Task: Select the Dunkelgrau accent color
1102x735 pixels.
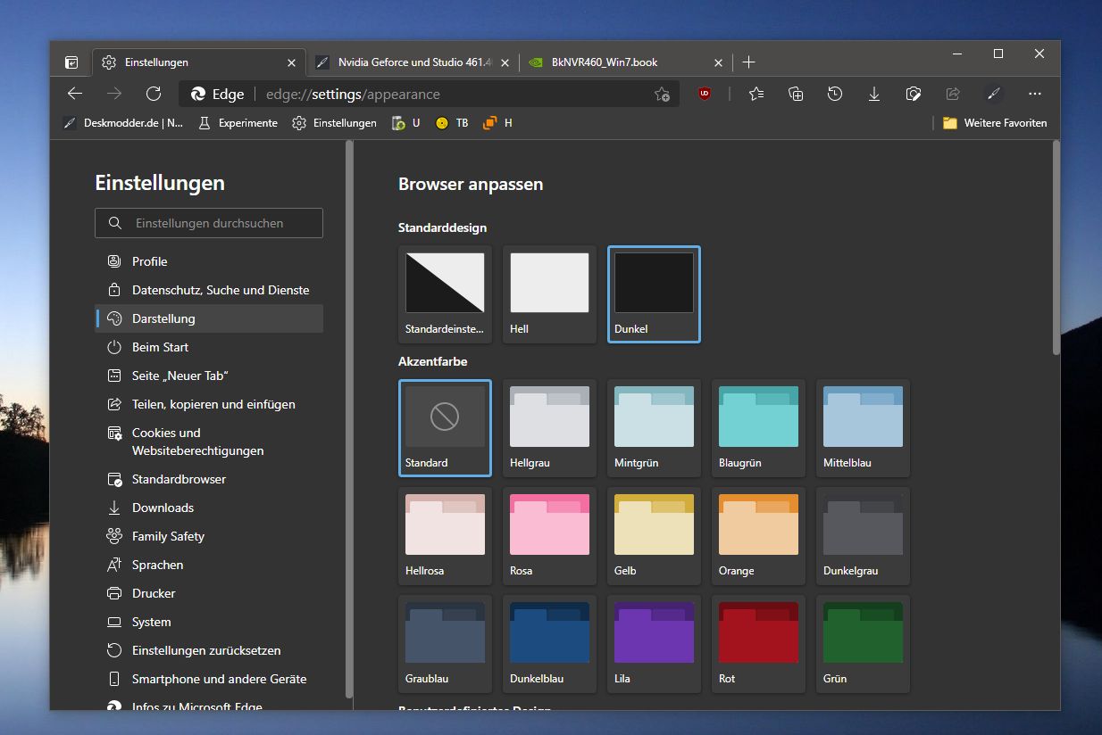Action: (x=863, y=536)
